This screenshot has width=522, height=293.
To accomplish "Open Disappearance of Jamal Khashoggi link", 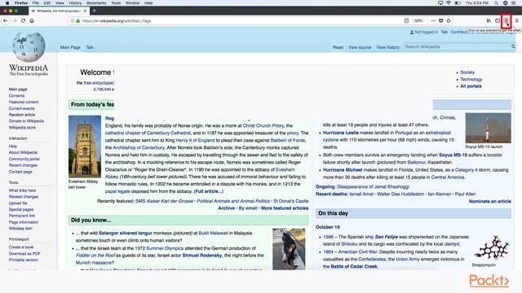I will 373,186.
